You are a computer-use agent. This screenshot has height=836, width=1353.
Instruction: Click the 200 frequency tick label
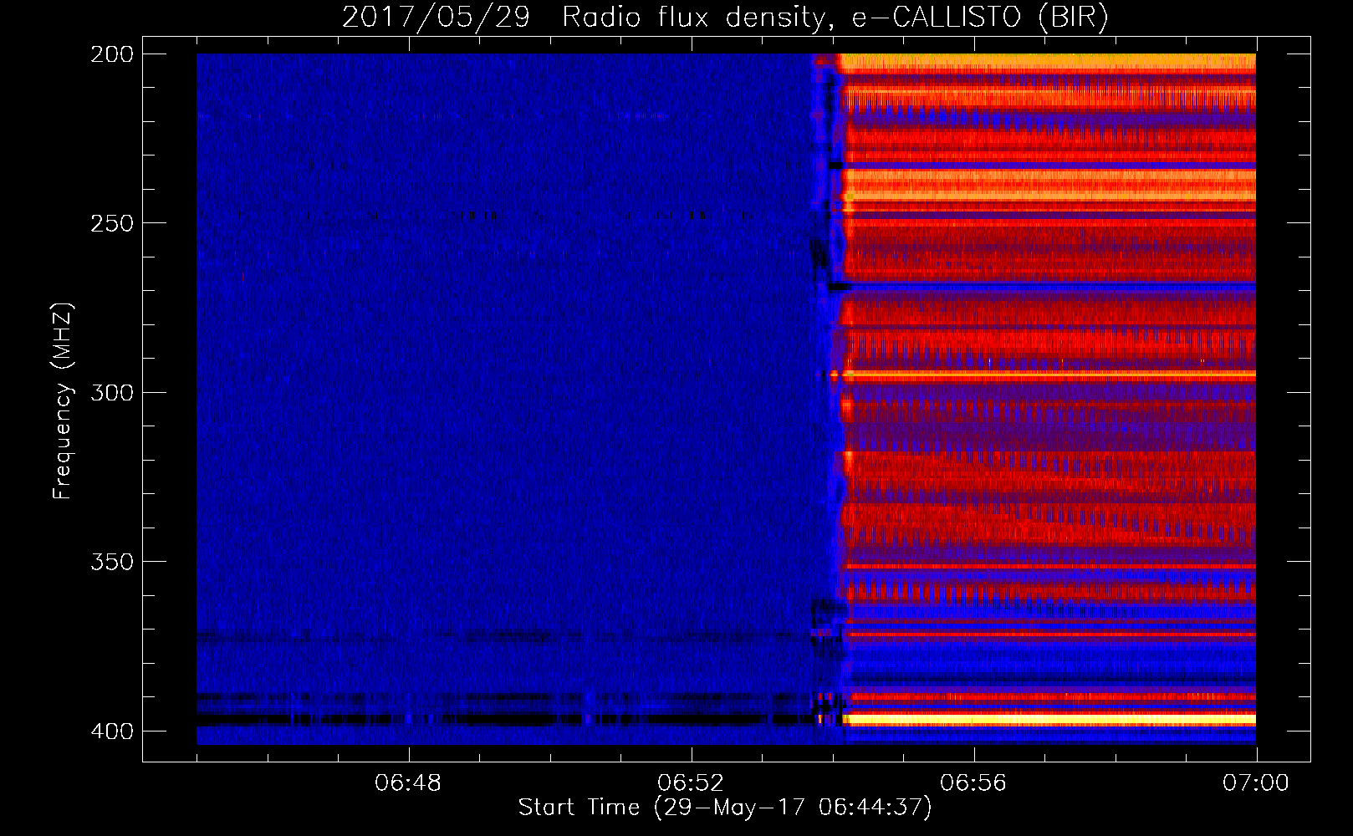pos(112,54)
